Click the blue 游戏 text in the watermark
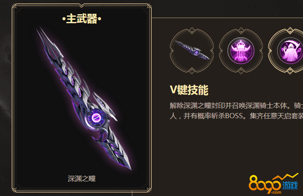The image size is (303, 196). pos(290,186)
